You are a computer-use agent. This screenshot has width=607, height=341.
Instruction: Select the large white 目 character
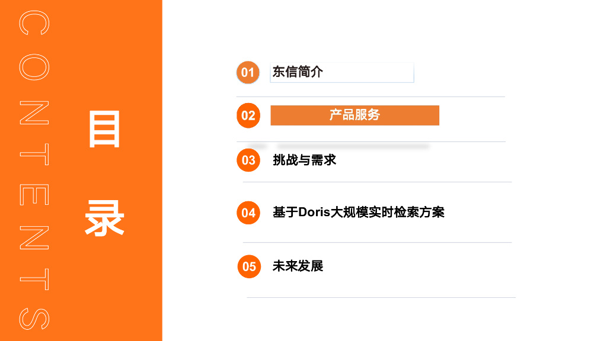pyautogui.click(x=104, y=130)
